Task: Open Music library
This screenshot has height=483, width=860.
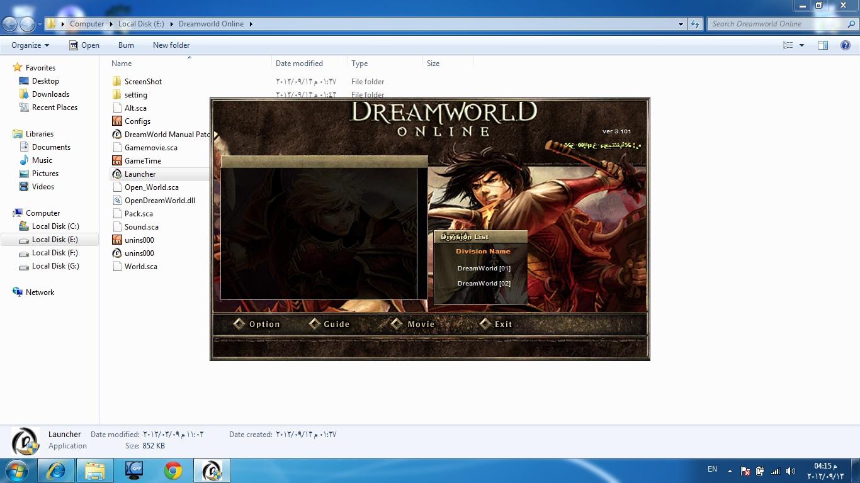Action: [x=42, y=160]
